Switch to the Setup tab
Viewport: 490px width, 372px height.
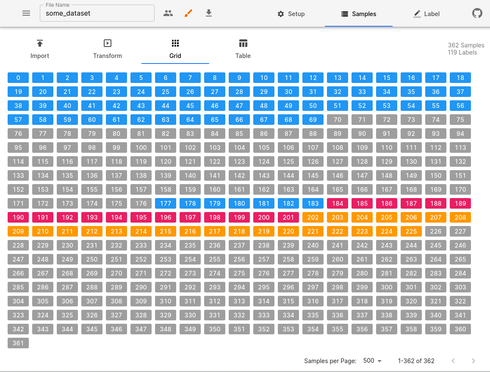[x=291, y=14]
